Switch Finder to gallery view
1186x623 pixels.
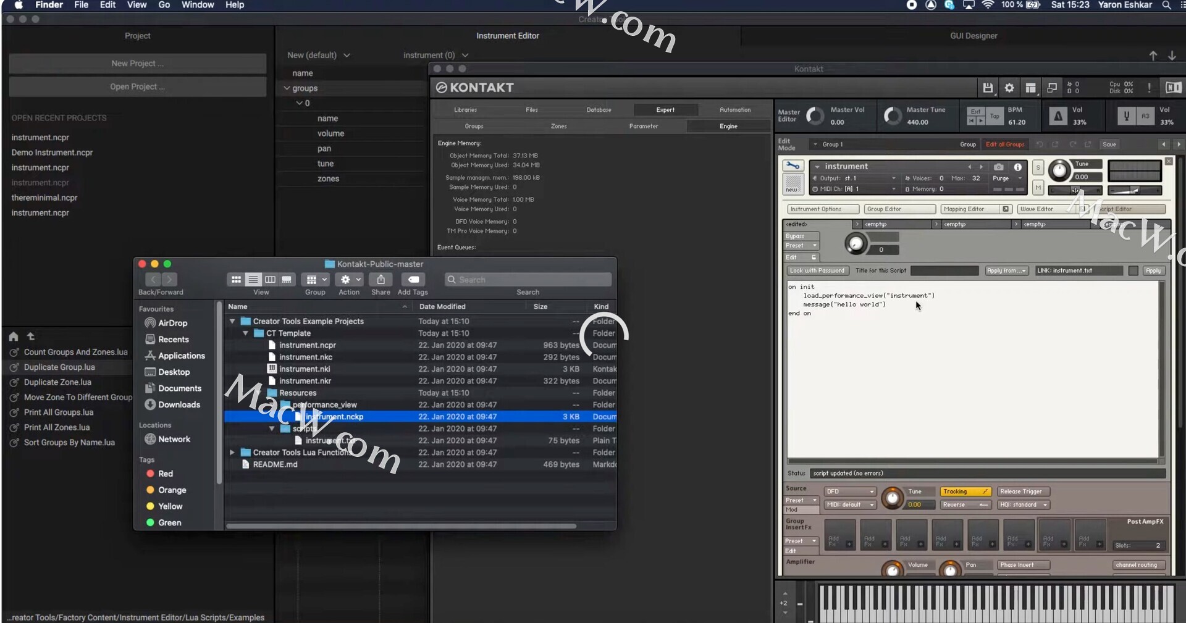click(287, 280)
